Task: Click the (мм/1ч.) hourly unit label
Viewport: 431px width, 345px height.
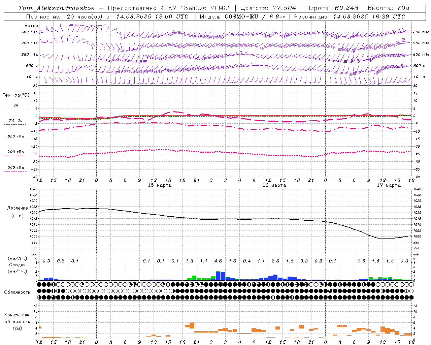Action: [17, 271]
